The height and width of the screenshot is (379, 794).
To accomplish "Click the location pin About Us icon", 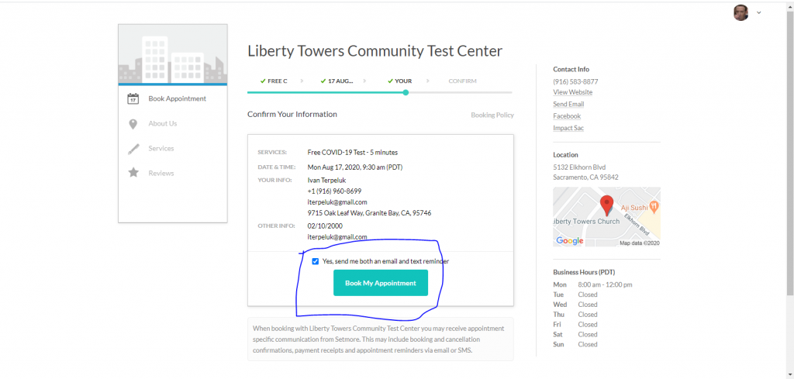I will point(133,124).
